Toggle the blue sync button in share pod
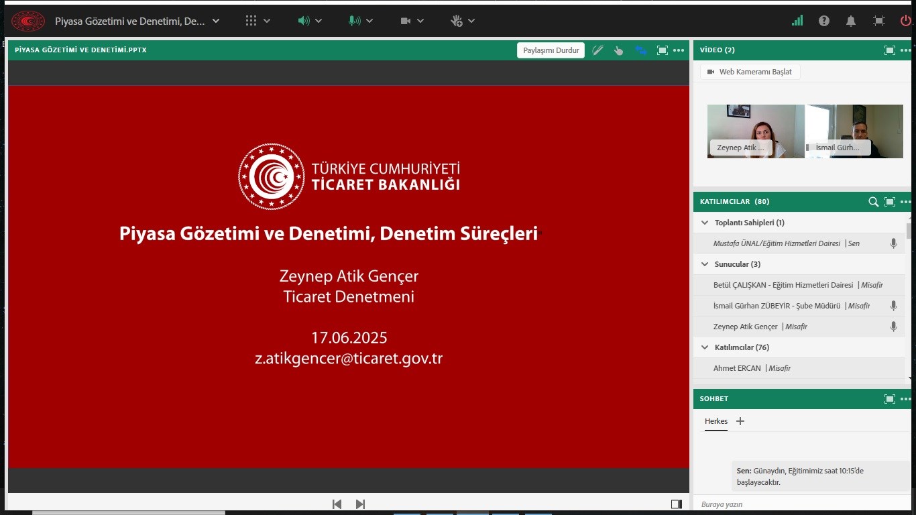This screenshot has height=515, width=916. pyautogui.click(x=640, y=50)
